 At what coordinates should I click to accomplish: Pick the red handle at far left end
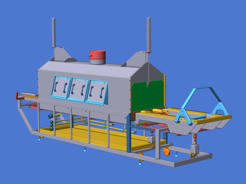coord(17,96)
